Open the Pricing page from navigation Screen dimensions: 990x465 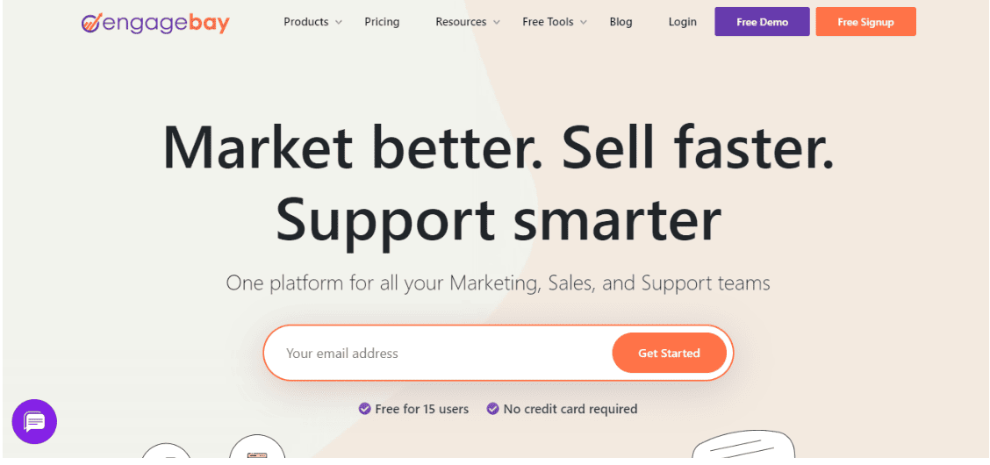(x=382, y=22)
